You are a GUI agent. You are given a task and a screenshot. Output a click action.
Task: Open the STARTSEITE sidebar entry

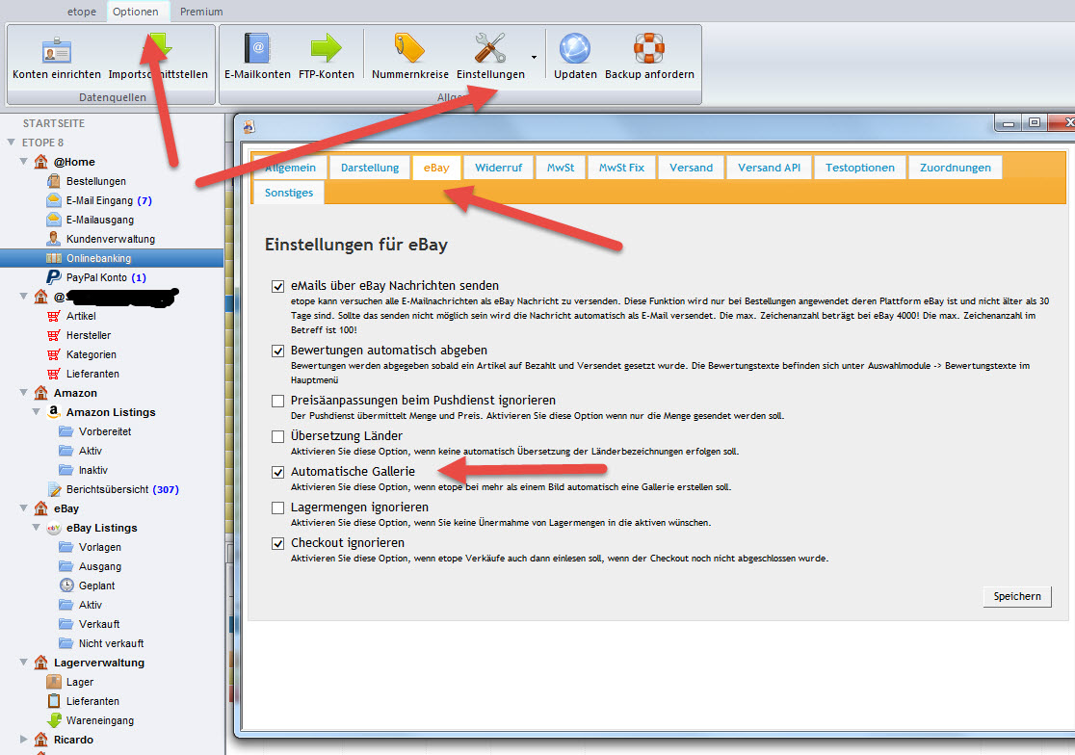(x=54, y=123)
